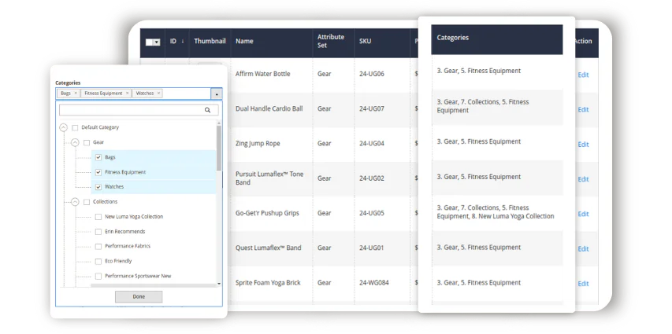
Task: Toggle the Default Category checkbox
Action: (76, 127)
